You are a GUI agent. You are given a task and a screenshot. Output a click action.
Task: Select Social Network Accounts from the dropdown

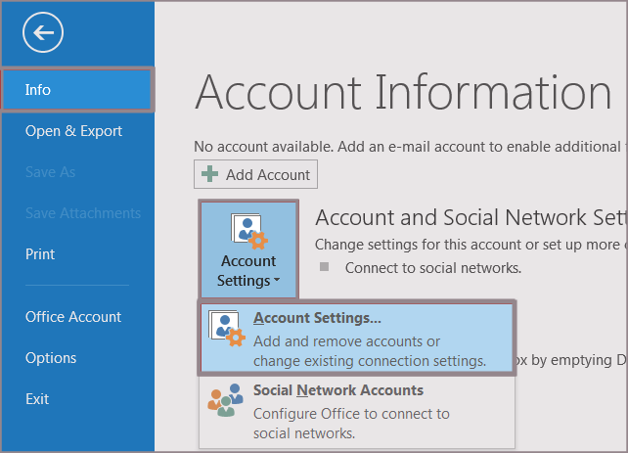[x=337, y=390]
